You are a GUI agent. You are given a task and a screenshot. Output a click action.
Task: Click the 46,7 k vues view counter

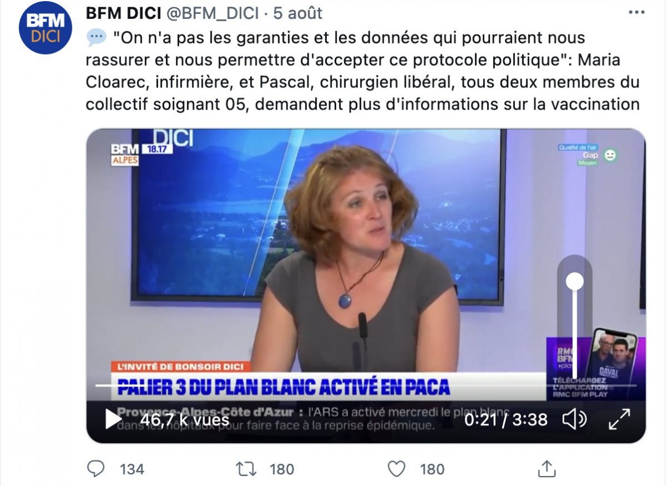184,419
